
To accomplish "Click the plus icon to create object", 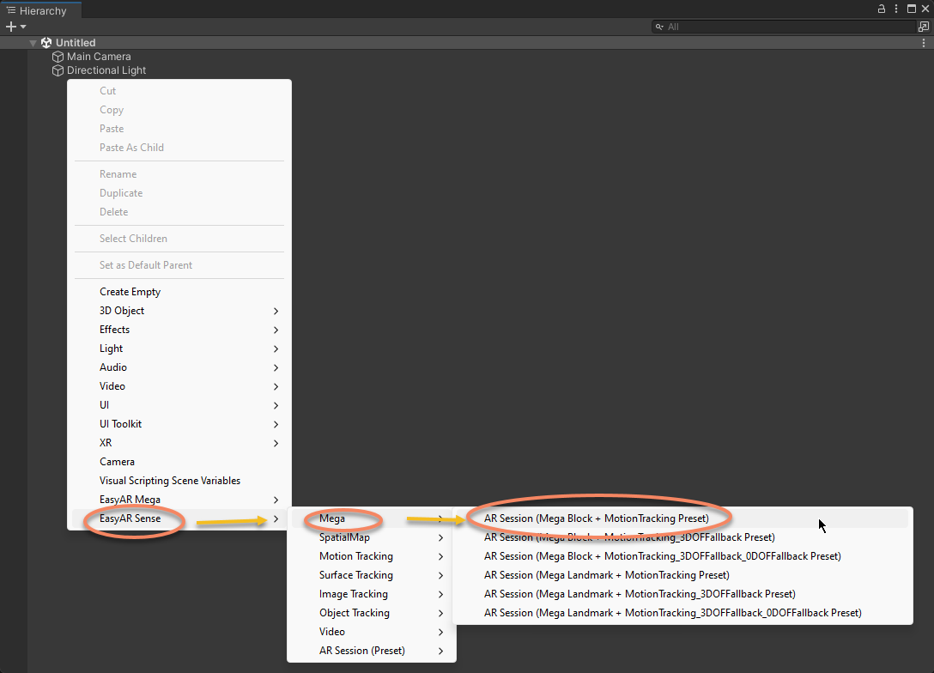I will coord(10,27).
